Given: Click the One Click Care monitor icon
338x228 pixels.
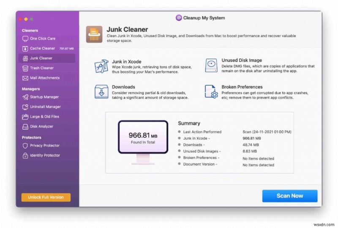Looking at the screenshot, I should click(x=25, y=39).
